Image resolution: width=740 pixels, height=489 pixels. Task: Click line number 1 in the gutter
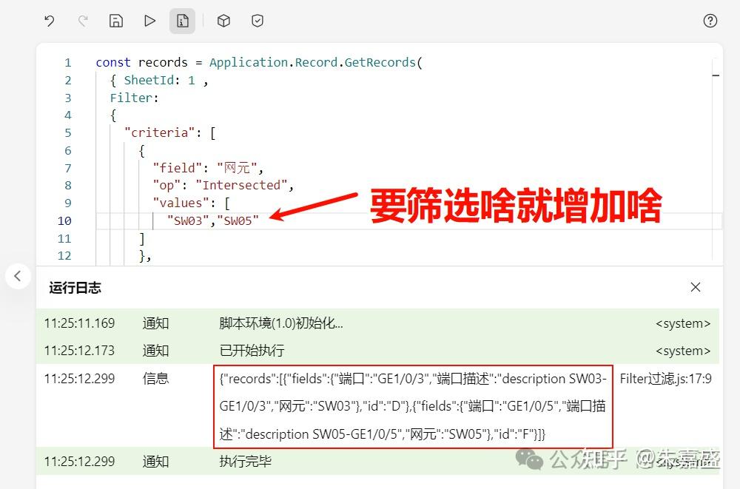click(x=68, y=62)
